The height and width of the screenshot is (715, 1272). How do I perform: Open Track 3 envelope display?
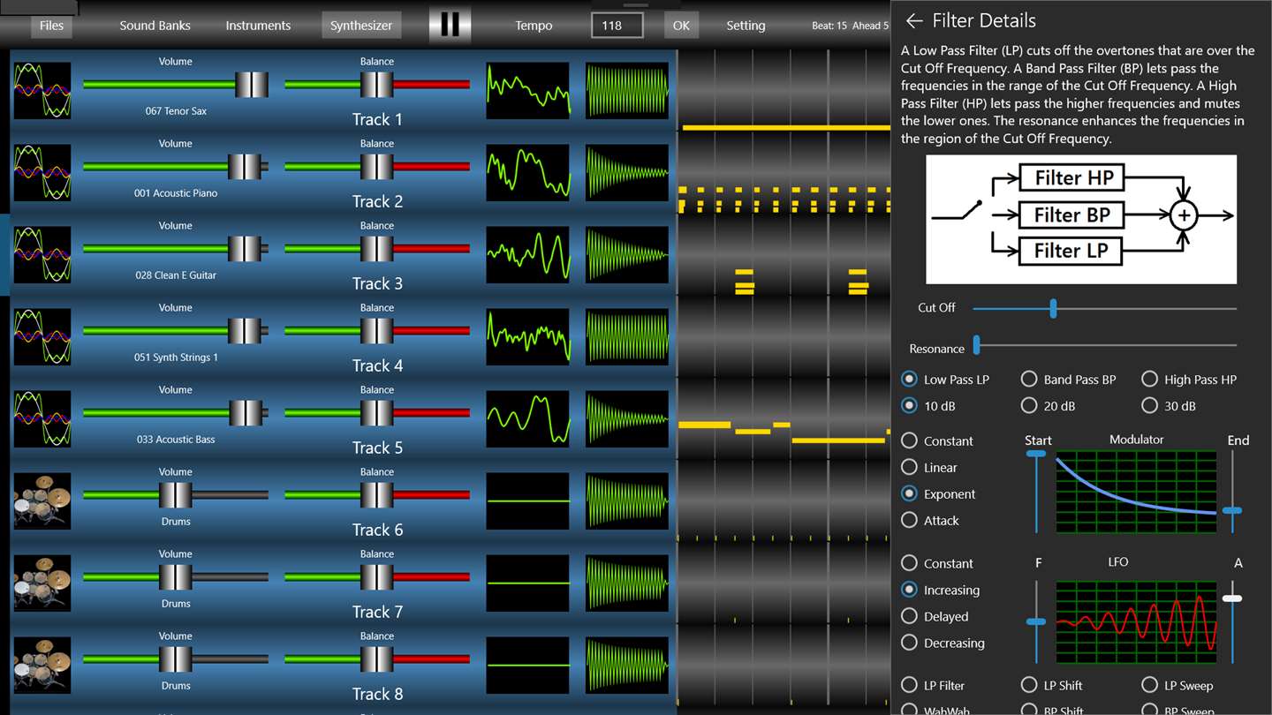(627, 254)
